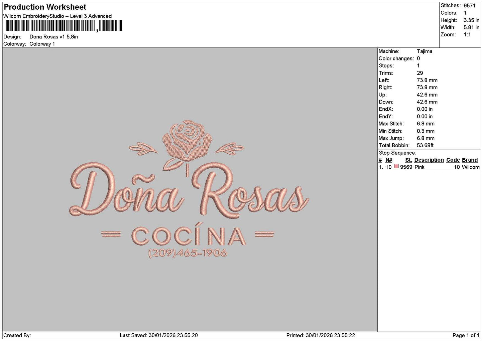Click the 'St.' column header
Viewport: 483px width, 341px height.
[x=408, y=160]
